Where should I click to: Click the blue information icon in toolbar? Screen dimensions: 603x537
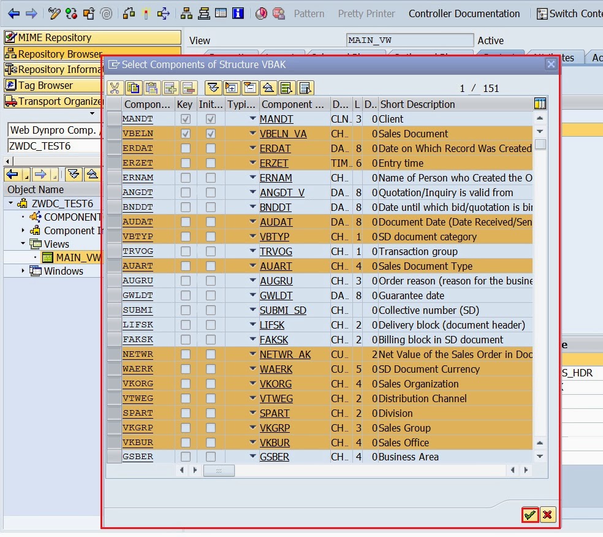click(x=238, y=13)
